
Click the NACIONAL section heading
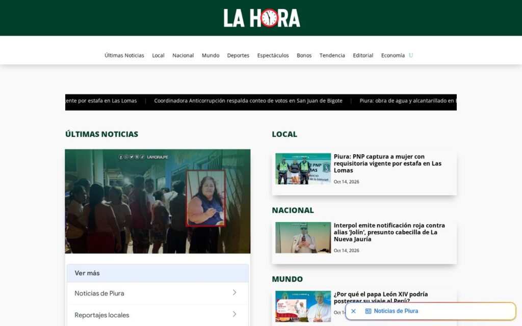click(293, 210)
